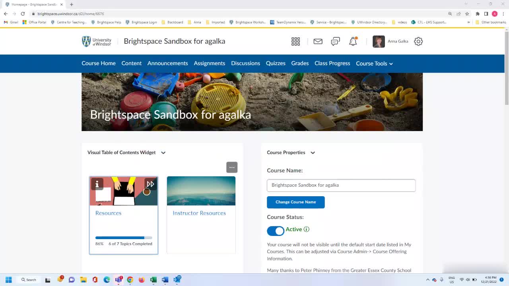The width and height of the screenshot is (509, 286).
Task: Open the course selector waffle icon
Action: pos(295,41)
